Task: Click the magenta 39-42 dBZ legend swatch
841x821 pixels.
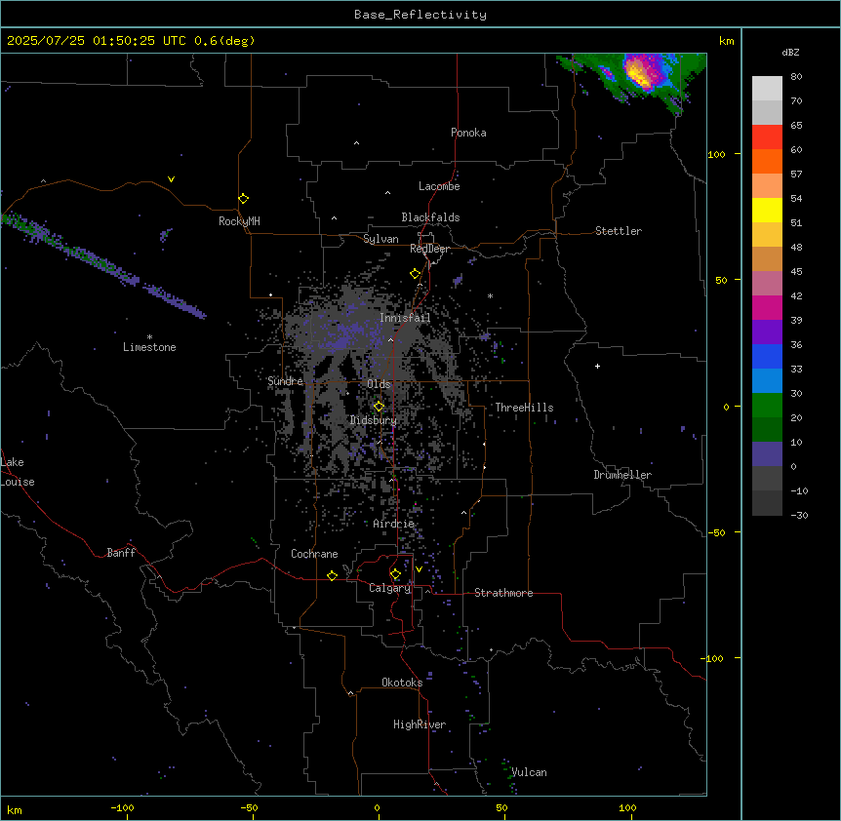Action: [767, 307]
